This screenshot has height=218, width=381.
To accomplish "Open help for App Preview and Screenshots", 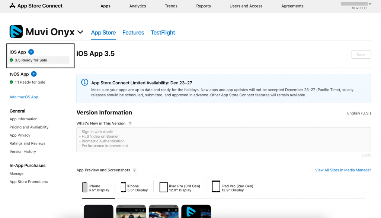I will (x=134, y=170).
